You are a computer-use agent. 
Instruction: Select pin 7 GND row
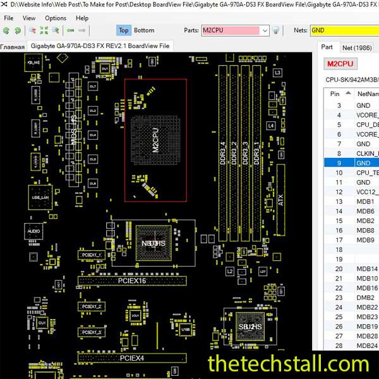(352, 144)
